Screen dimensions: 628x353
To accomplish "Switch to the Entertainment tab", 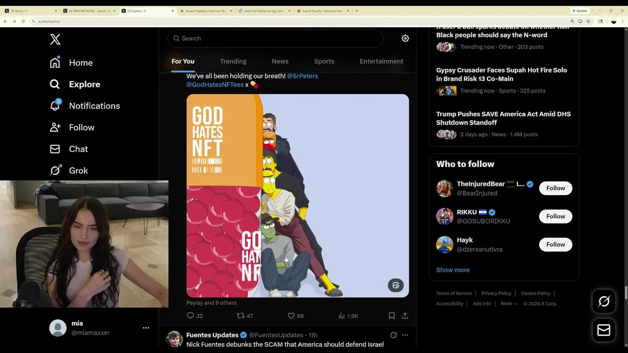I will [381, 61].
